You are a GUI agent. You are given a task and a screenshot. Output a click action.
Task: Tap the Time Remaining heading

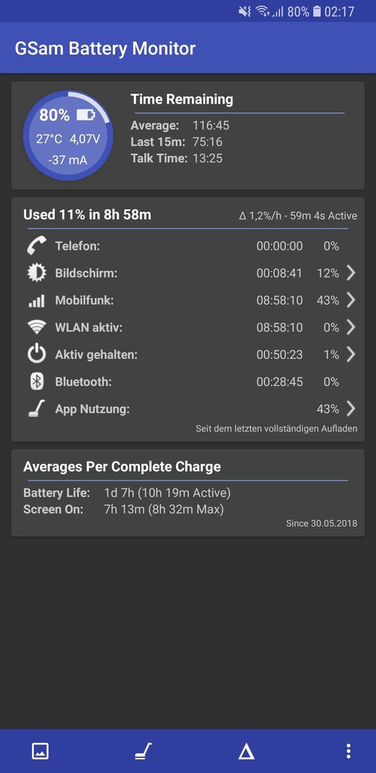click(182, 99)
